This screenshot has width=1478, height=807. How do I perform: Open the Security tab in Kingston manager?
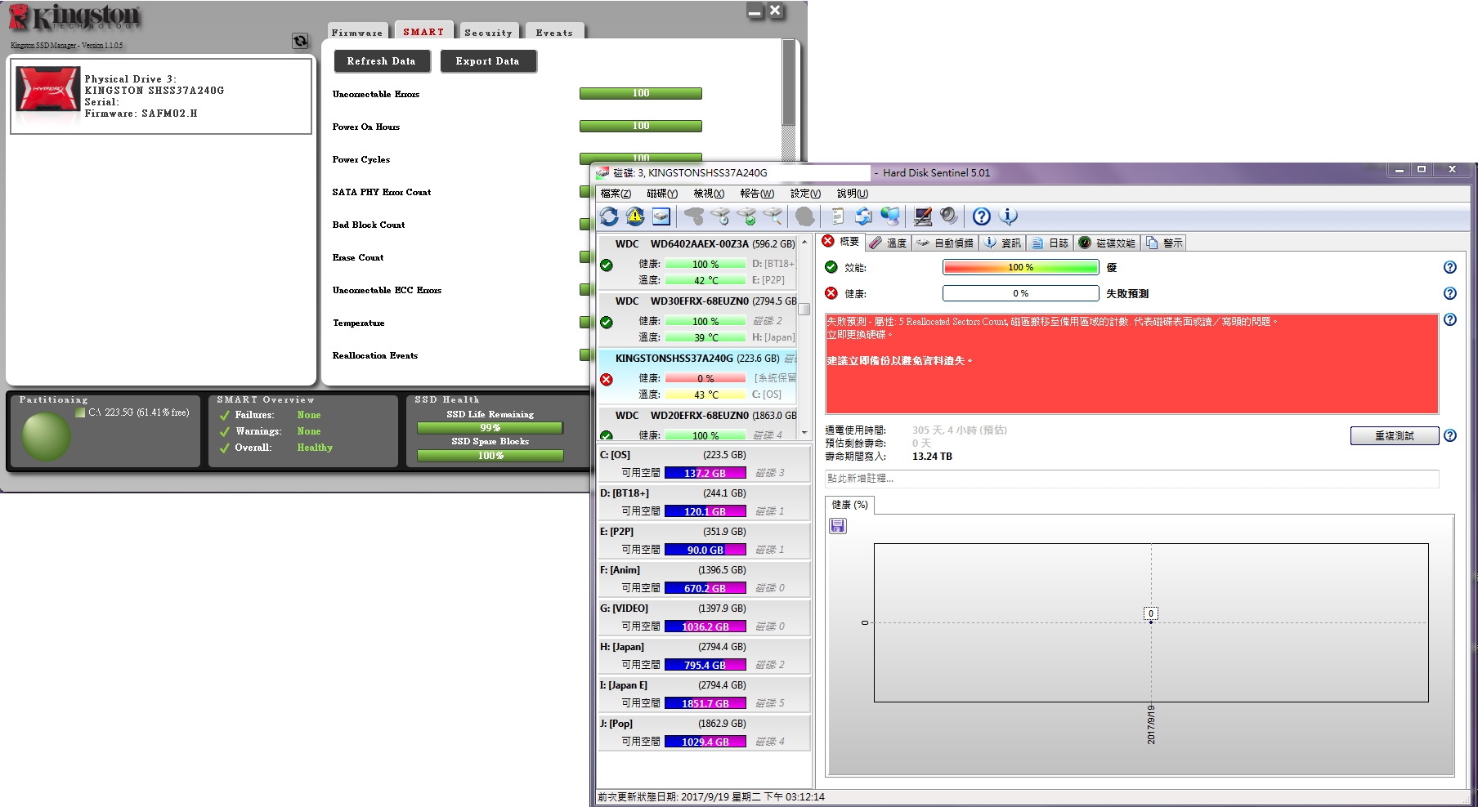(488, 32)
